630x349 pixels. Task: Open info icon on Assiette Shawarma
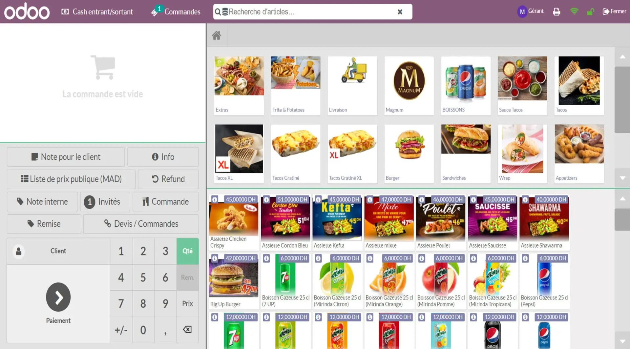click(x=525, y=199)
